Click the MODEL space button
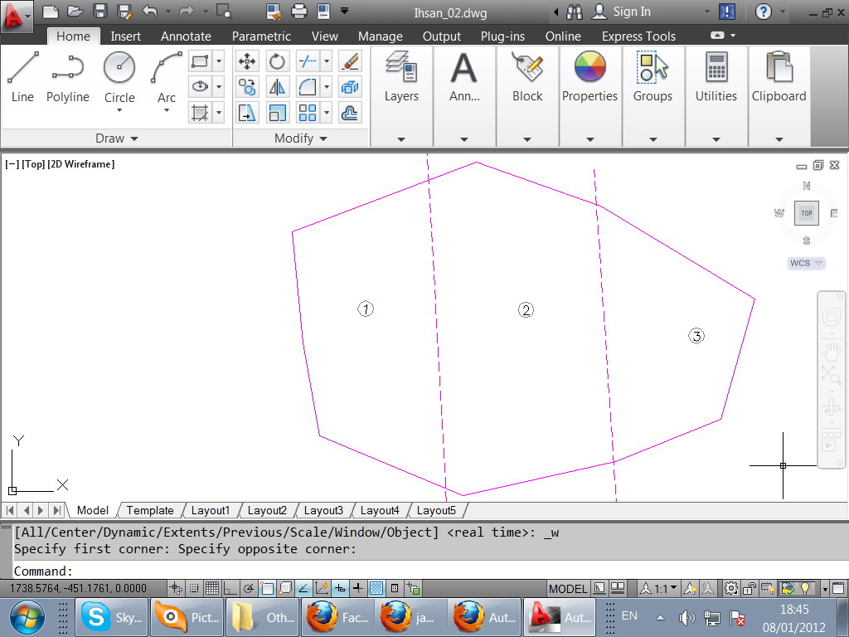 [568, 589]
